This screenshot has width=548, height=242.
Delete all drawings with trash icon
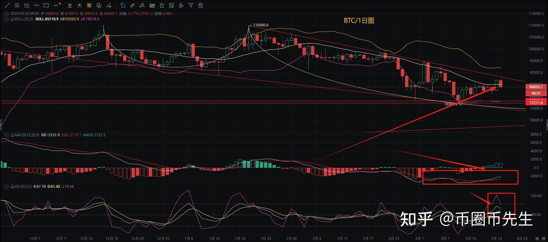(201, 5)
